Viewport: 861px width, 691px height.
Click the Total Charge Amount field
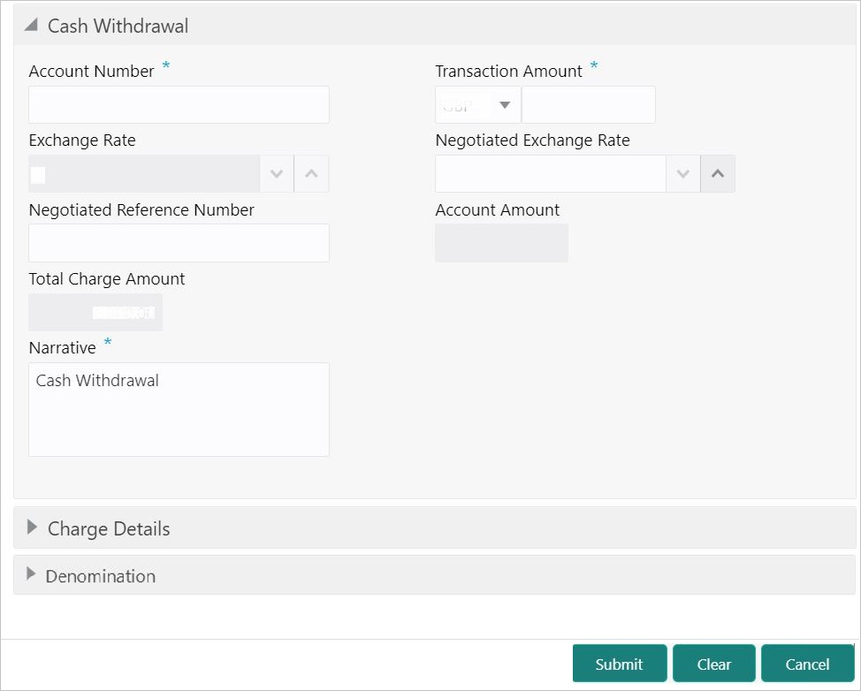[95, 312]
